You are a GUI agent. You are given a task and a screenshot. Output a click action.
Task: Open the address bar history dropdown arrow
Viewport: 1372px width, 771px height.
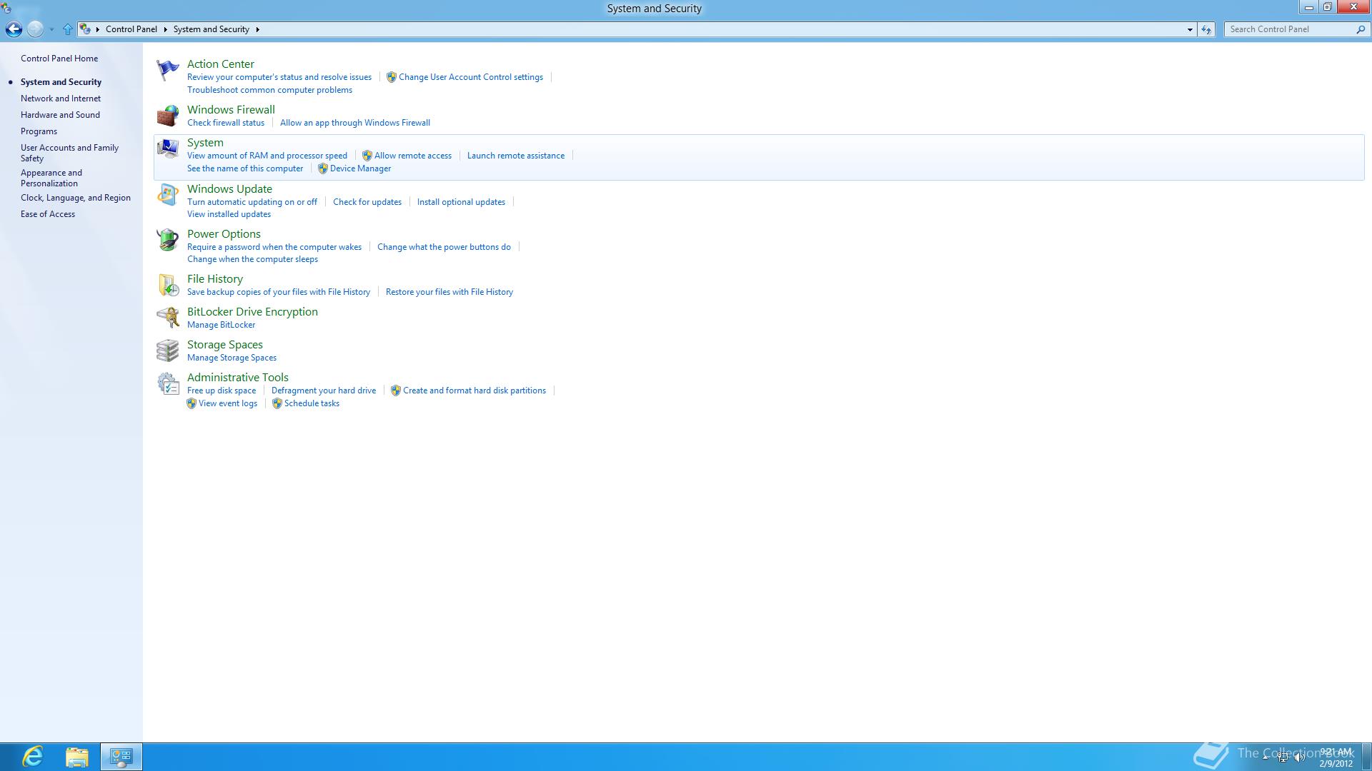pos(1190,29)
